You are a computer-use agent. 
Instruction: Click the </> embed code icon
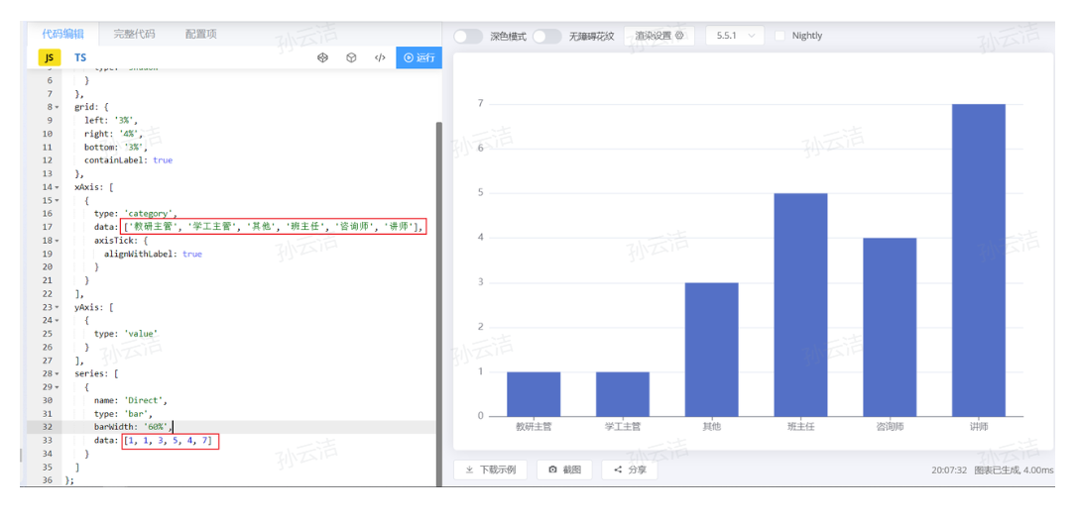pos(380,57)
